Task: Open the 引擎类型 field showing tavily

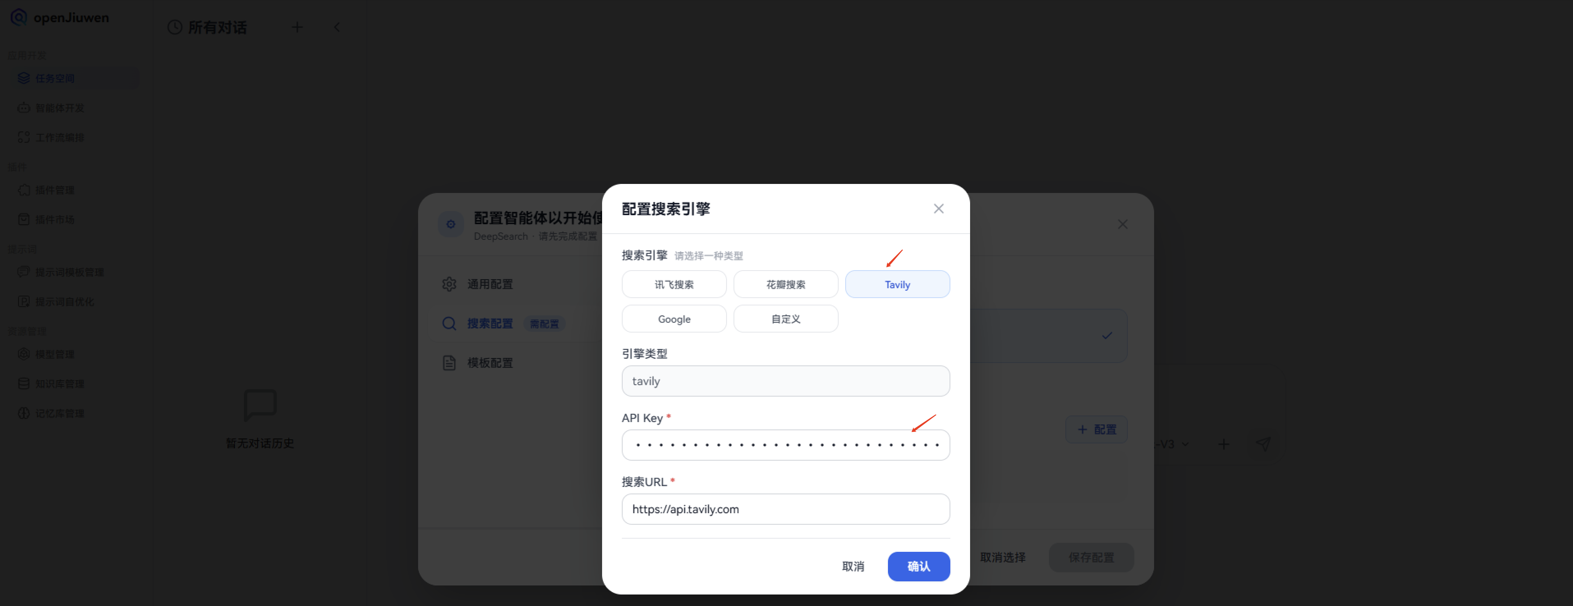Action: [785, 381]
